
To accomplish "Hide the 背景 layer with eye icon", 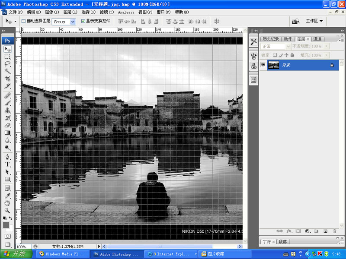I will [263, 65].
